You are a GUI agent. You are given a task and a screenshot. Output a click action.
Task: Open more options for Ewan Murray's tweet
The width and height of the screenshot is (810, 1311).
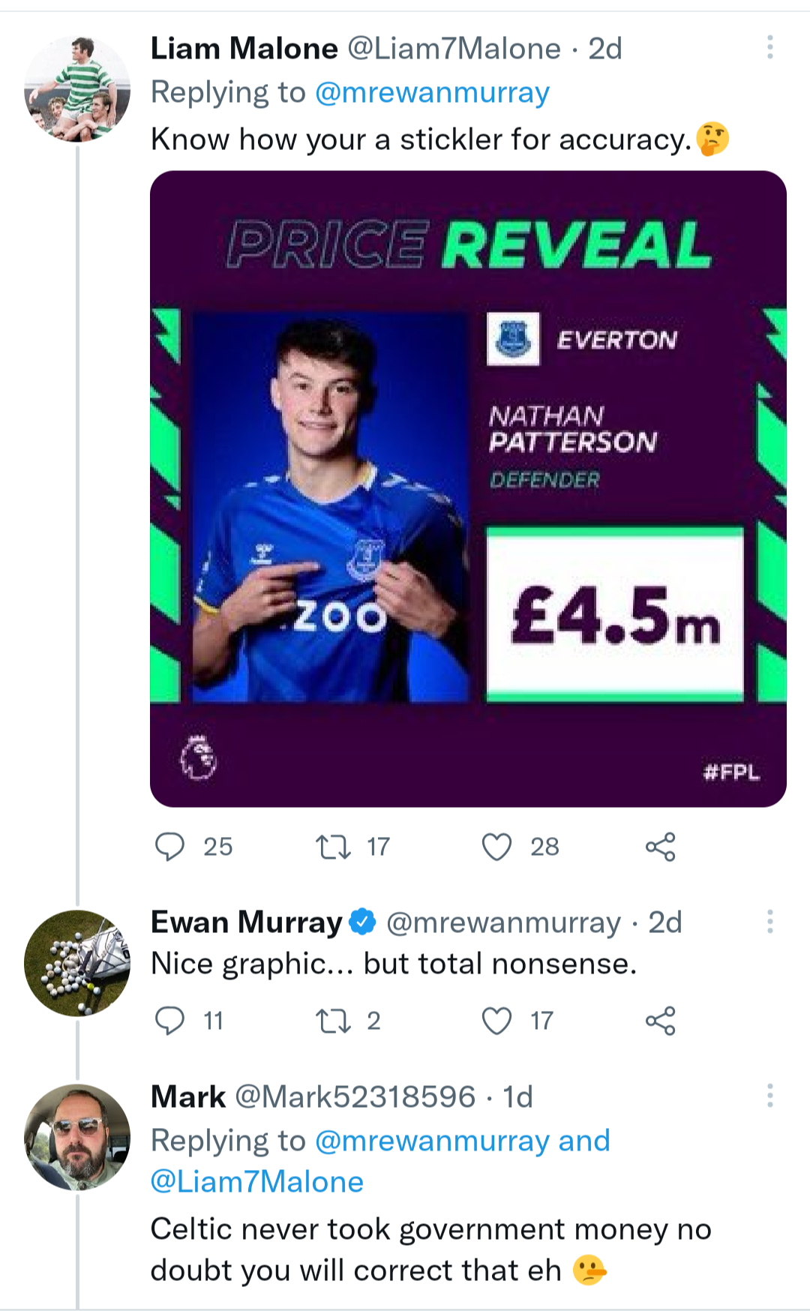pos(769,922)
